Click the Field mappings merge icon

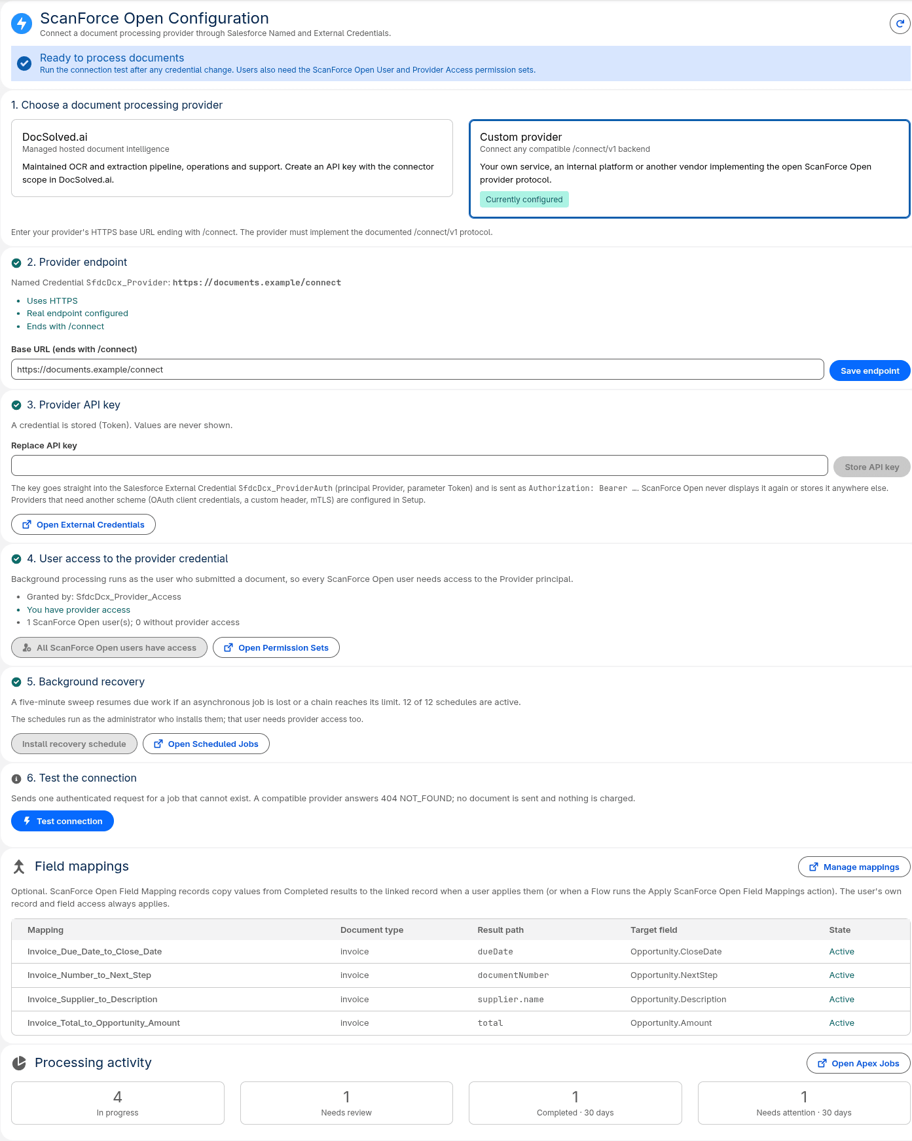19,867
